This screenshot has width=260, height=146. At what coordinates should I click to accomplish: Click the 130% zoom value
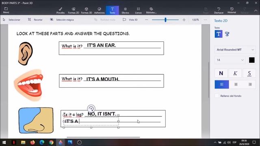pyautogui.click(x=195, y=20)
